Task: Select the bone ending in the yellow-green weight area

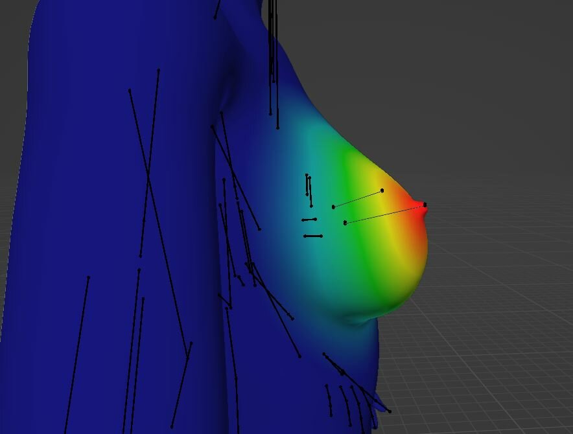Action: click(x=358, y=199)
